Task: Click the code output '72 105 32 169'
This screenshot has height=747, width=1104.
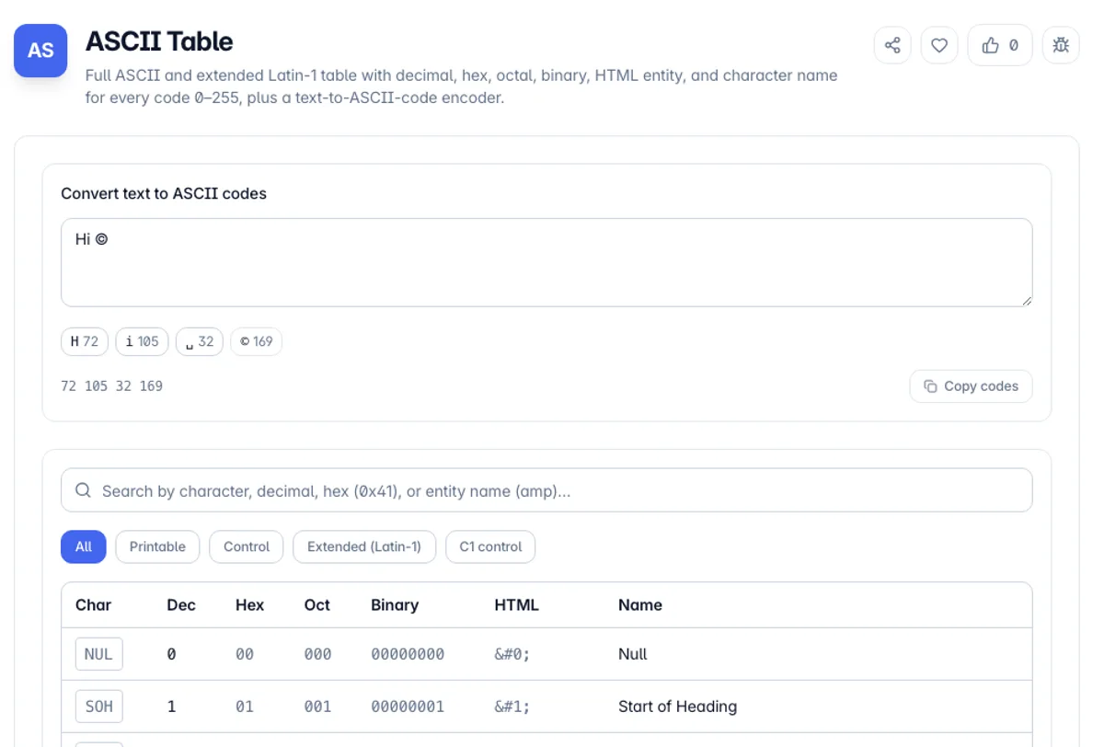Action: click(x=111, y=386)
